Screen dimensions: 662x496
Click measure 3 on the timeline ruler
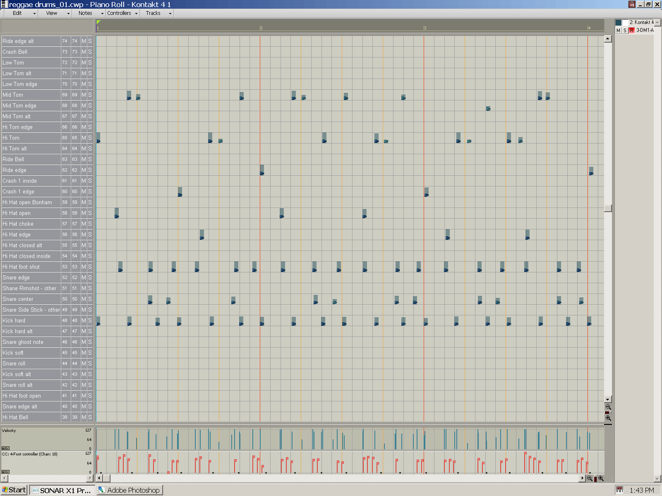pyautogui.click(x=425, y=28)
